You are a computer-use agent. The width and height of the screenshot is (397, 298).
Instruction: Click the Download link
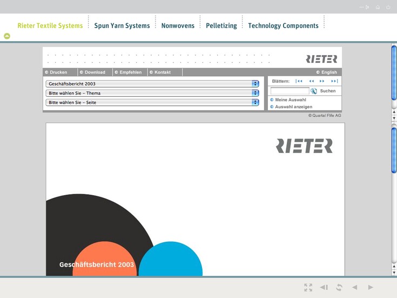point(92,72)
